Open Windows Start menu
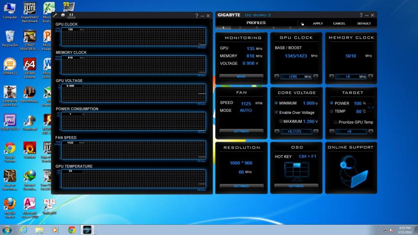This screenshot has width=418, height=235. pos(7,230)
